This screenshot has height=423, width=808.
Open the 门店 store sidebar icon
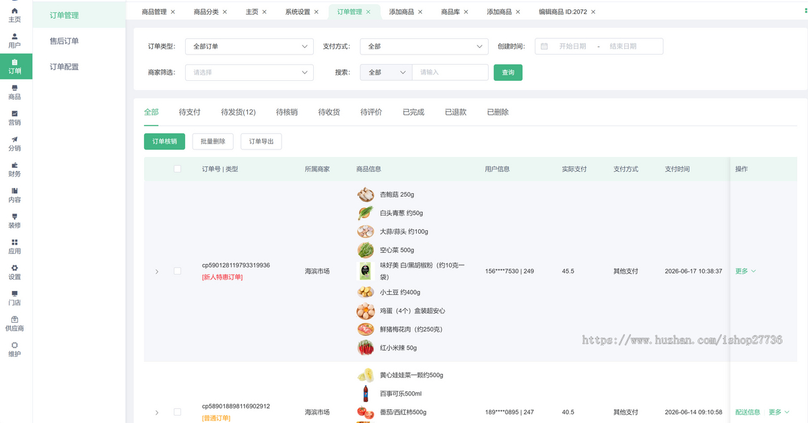tap(15, 294)
